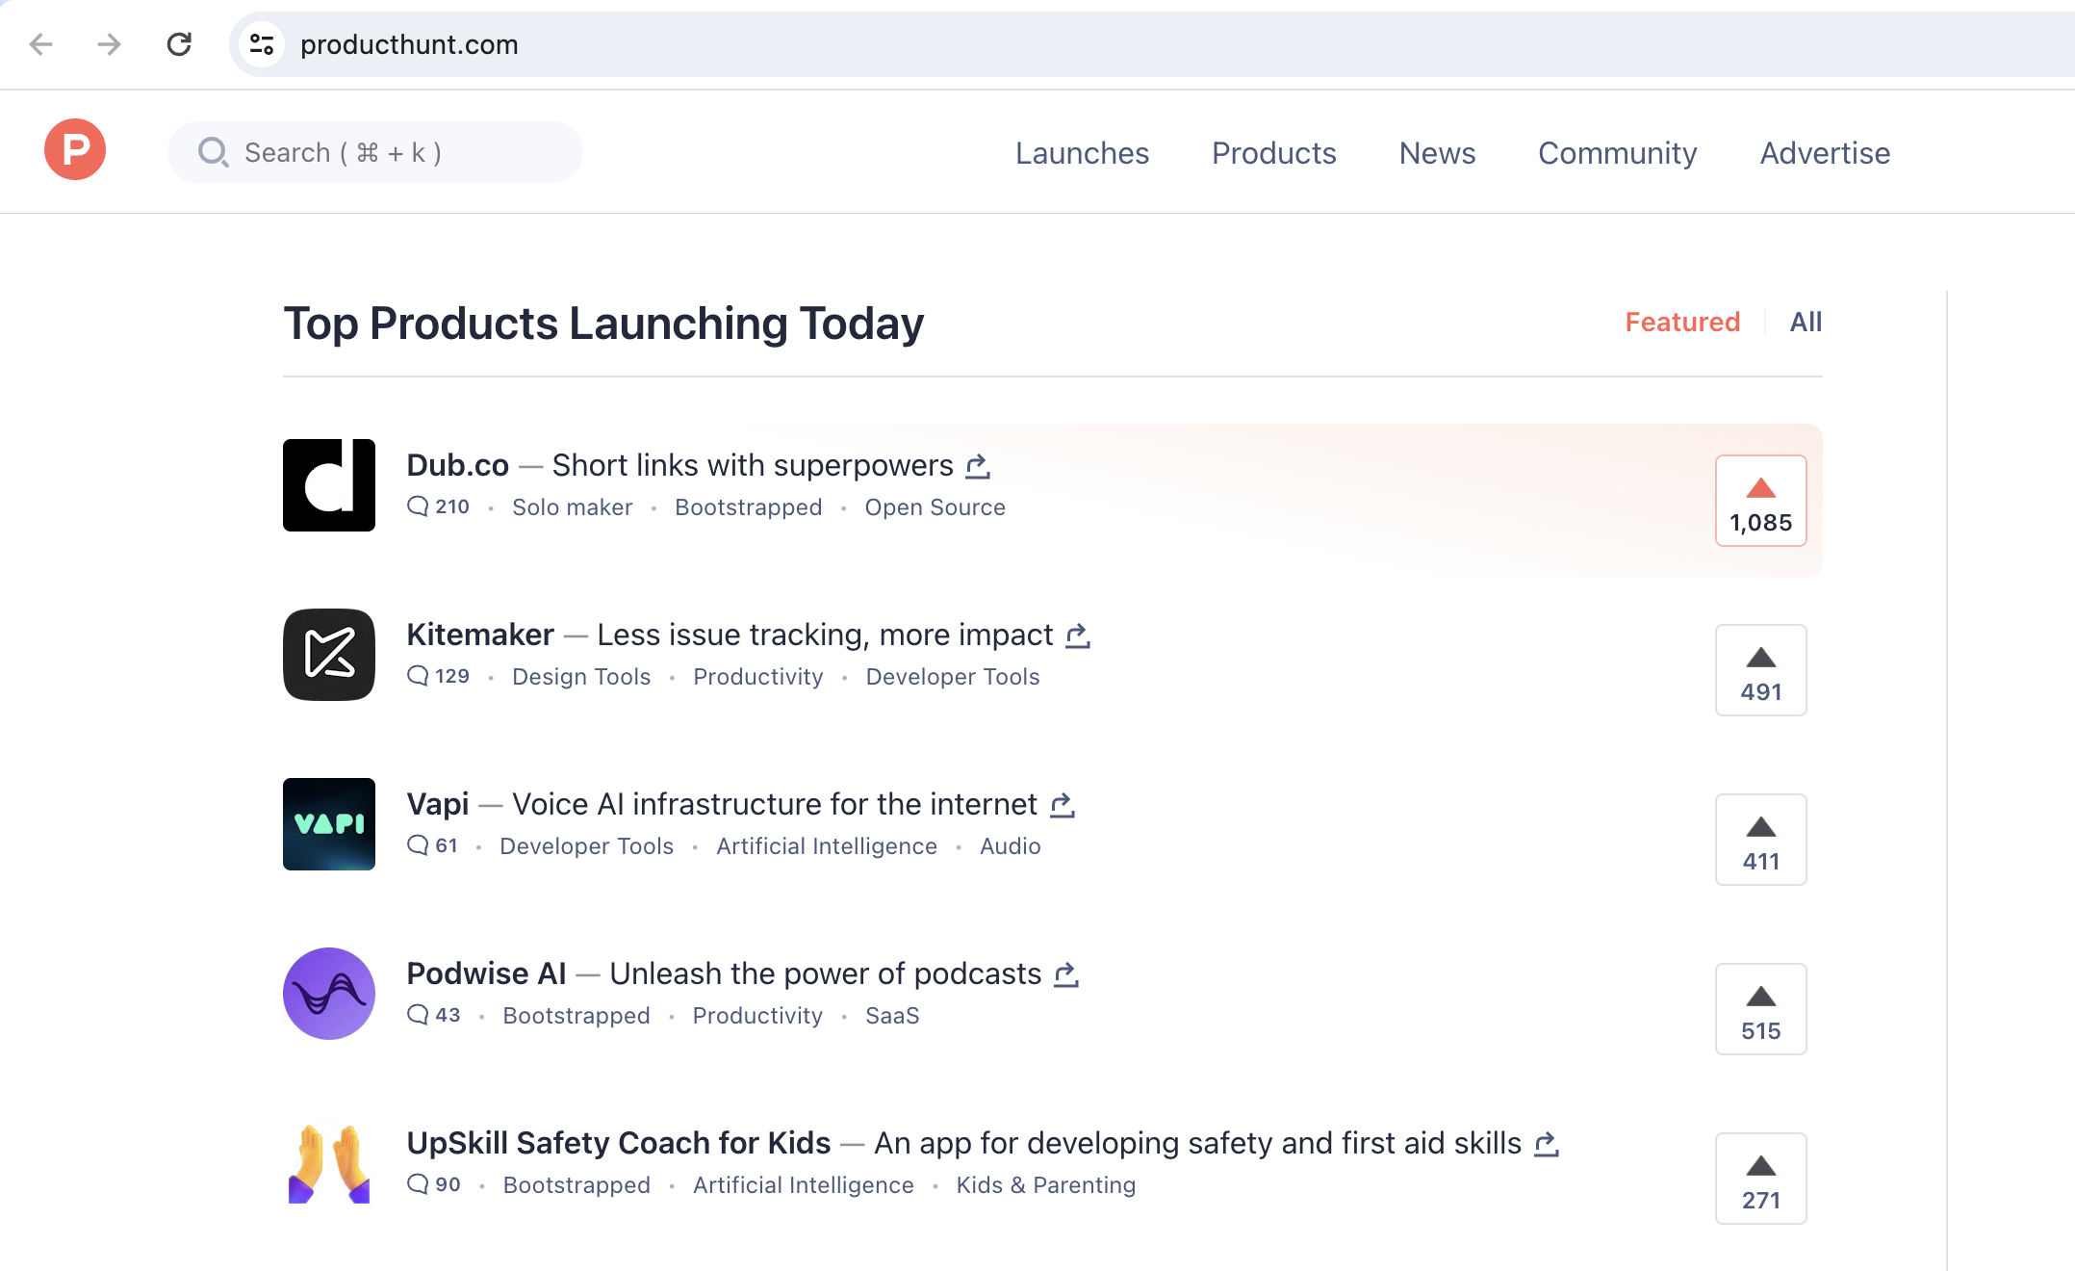Open the Products menu
This screenshot has width=2075, height=1271.
1273,153
